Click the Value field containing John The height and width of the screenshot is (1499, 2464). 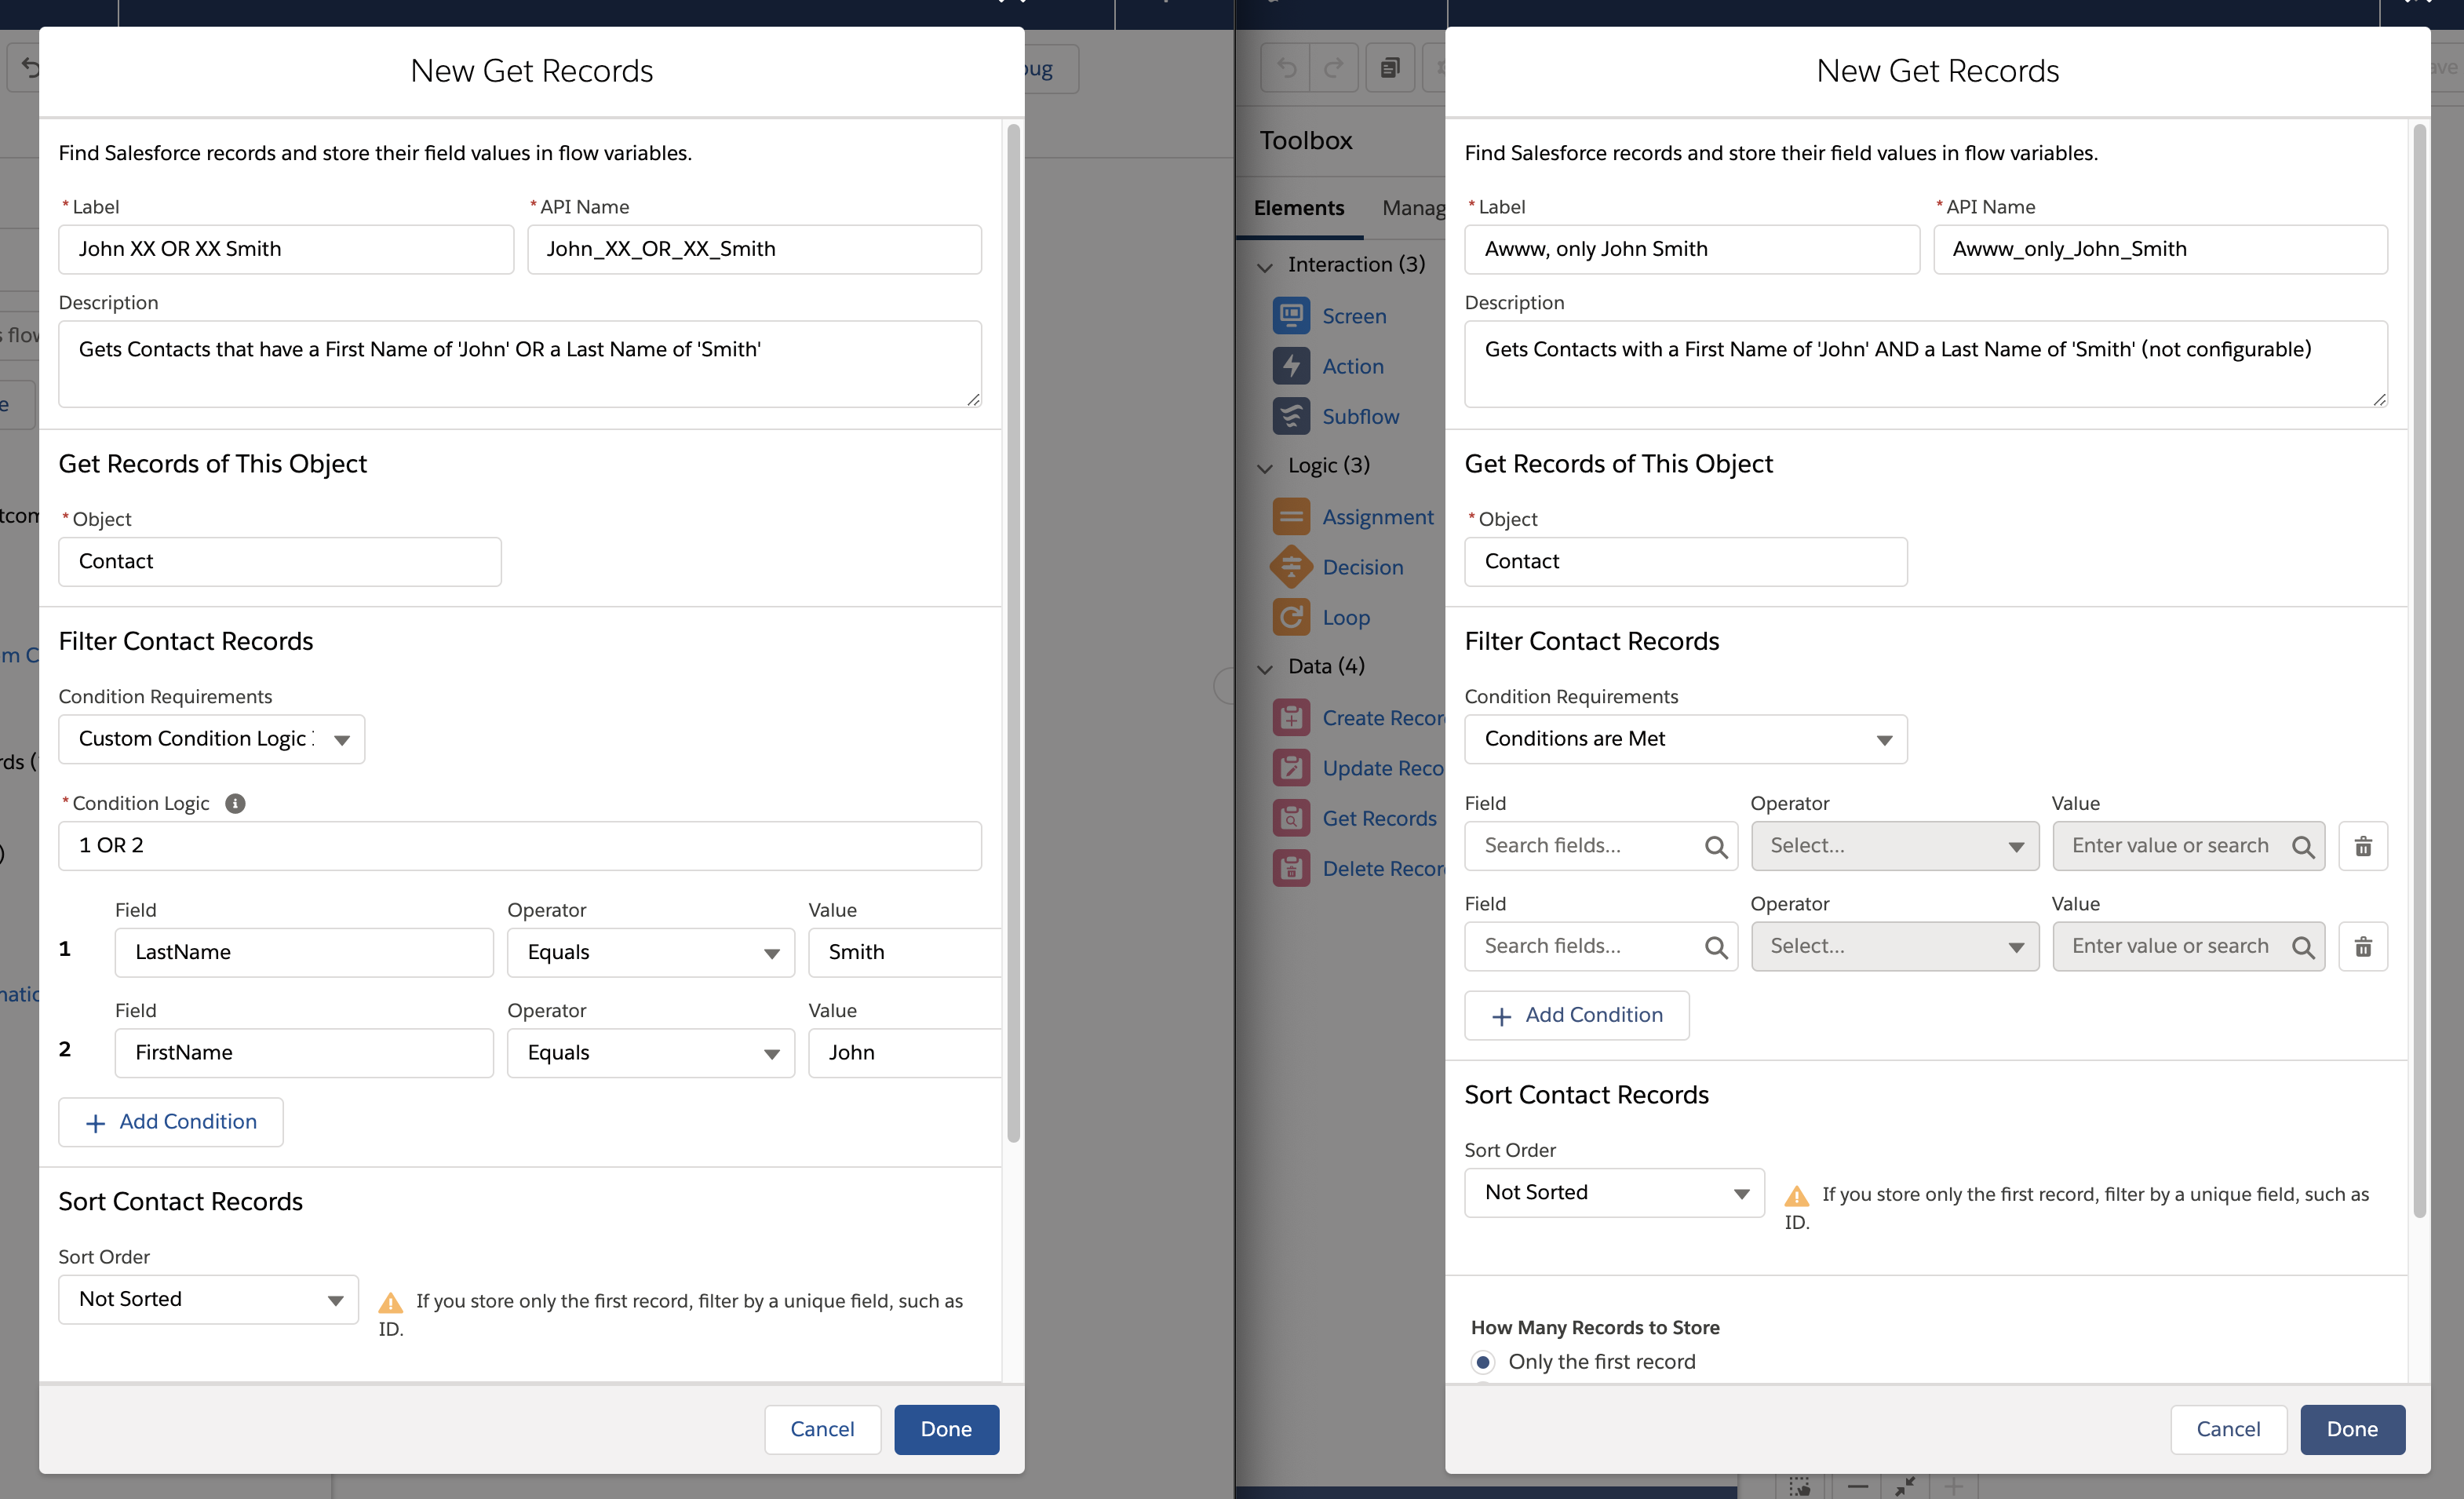905,1052
